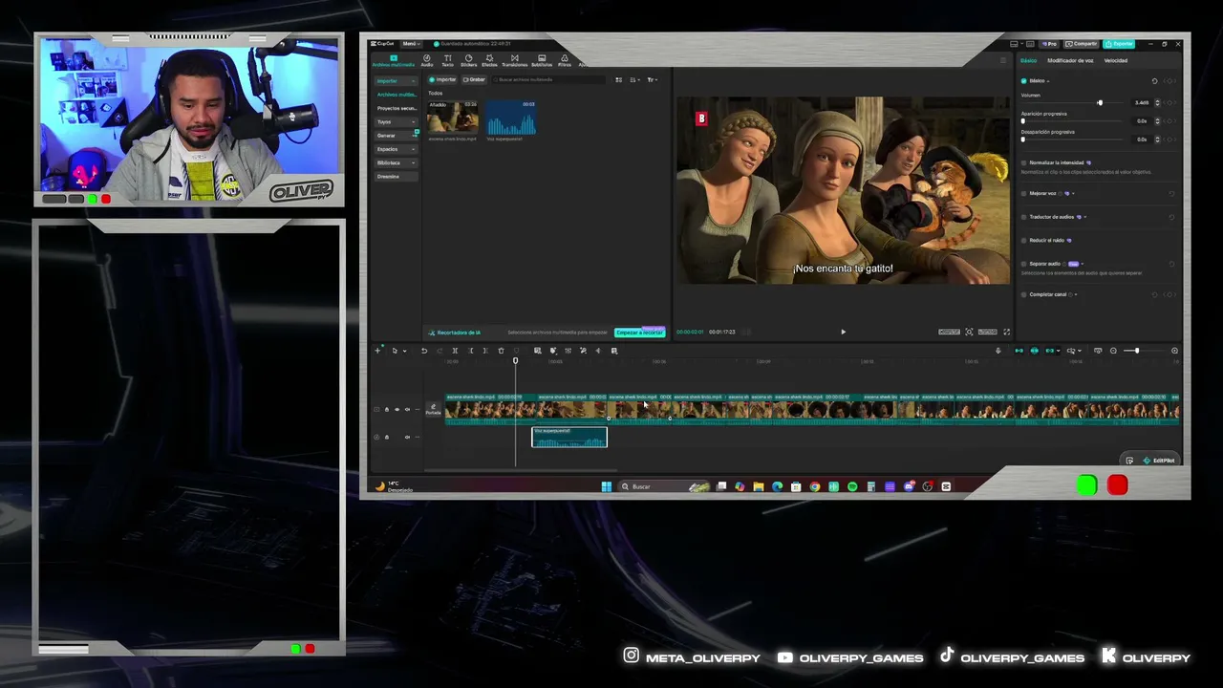Expand the Mejorar voz options arrow
This screenshot has height=688, width=1223.
tap(1073, 193)
